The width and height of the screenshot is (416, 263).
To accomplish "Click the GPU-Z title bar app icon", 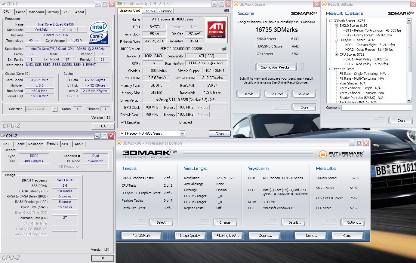I will 119,4.
